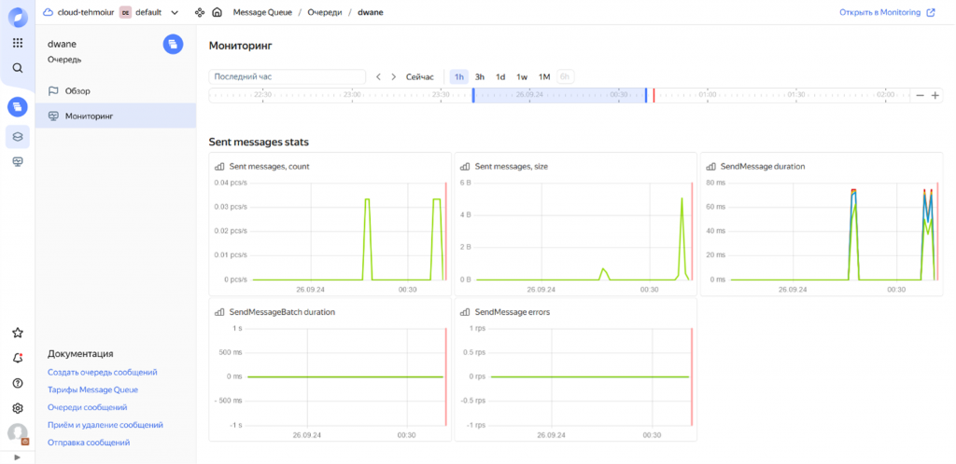
Task: Go to previous time interval arrow
Action: (379, 76)
